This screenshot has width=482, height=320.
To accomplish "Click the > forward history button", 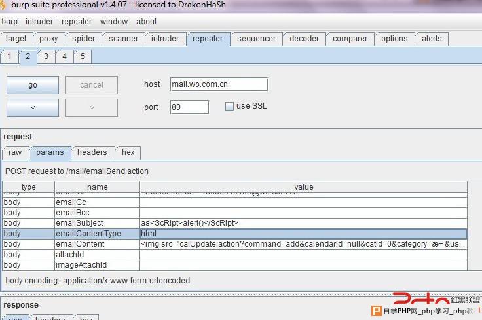I will click(92, 108).
